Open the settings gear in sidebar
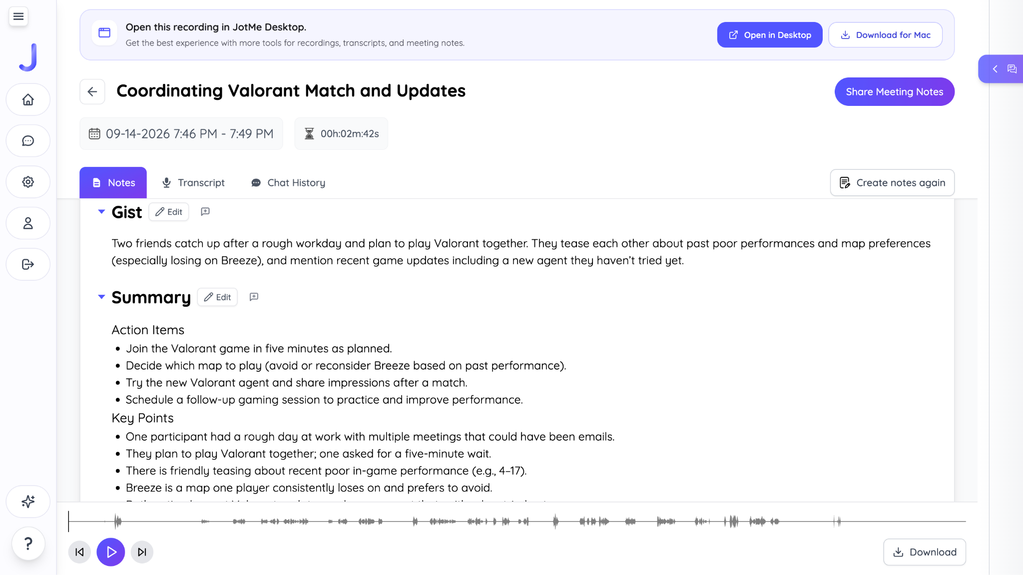The image size is (1023, 575). [x=28, y=182]
